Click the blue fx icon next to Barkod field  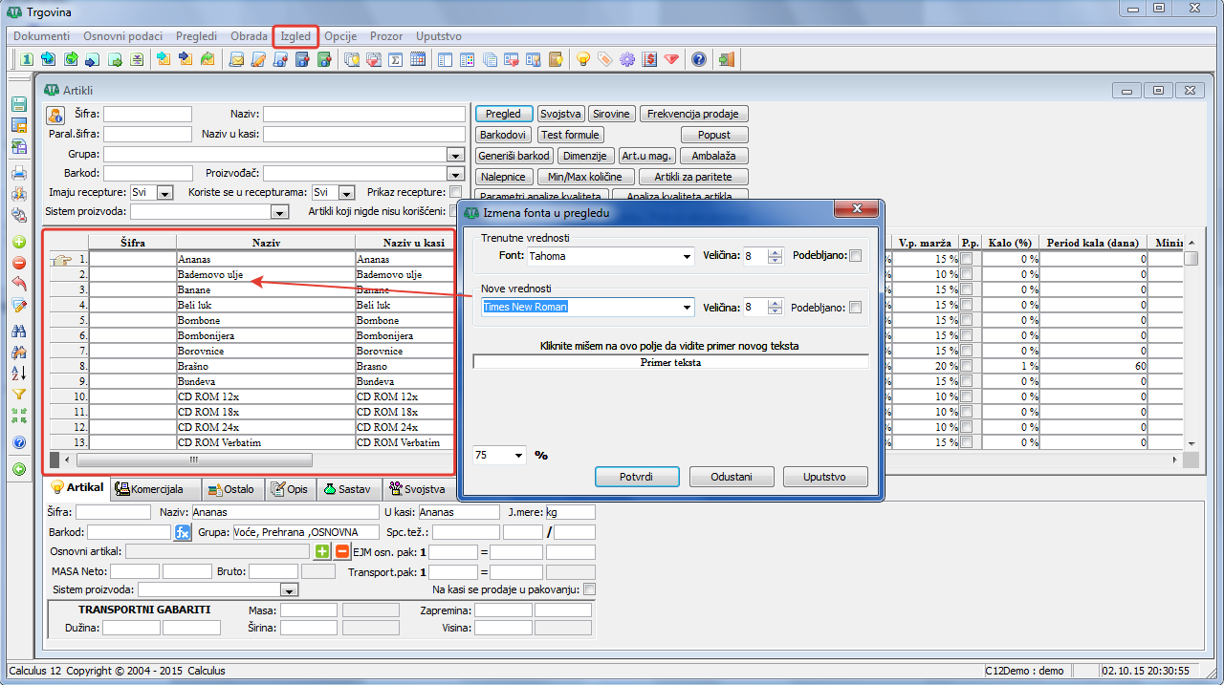tap(183, 532)
